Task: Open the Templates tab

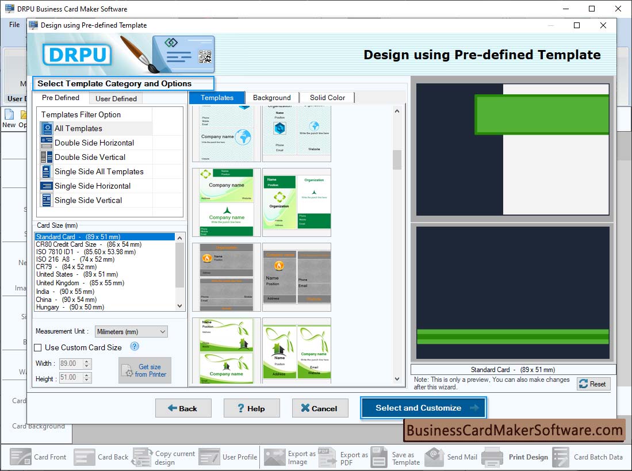Action: 217,98
